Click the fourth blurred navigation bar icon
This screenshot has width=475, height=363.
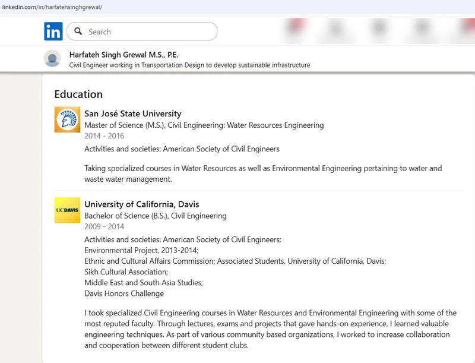(422, 30)
